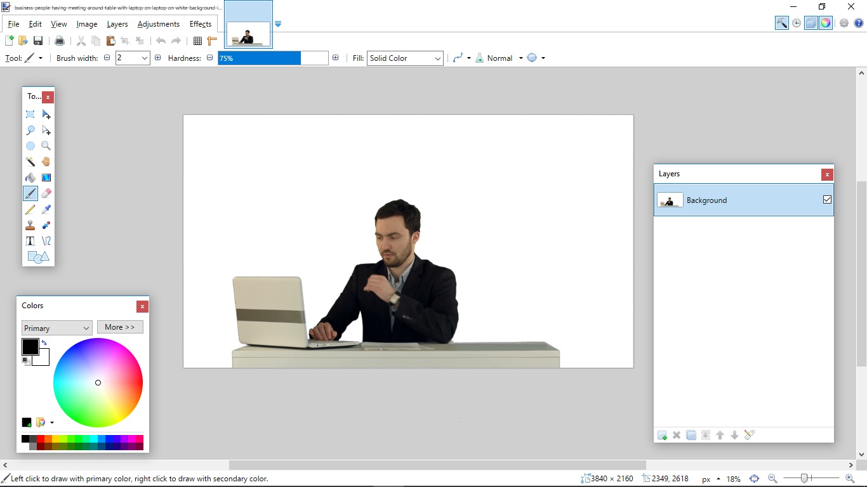Screen dimensions: 867x487
Task: Select the Magic Wand tool
Action: coord(30,162)
